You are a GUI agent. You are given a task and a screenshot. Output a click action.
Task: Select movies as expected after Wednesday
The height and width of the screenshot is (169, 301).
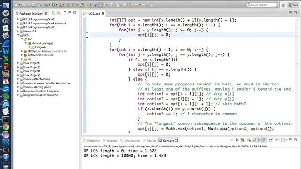[45, 83]
